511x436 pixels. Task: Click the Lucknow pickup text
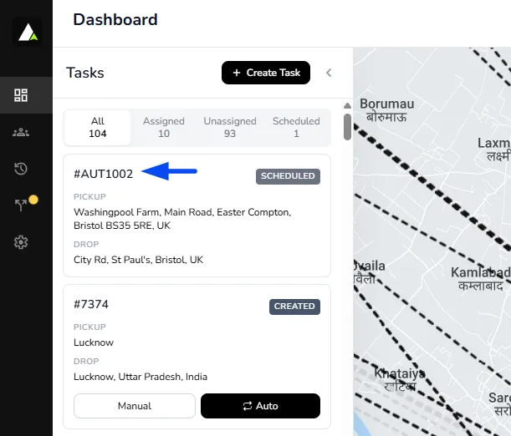point(94,342)
